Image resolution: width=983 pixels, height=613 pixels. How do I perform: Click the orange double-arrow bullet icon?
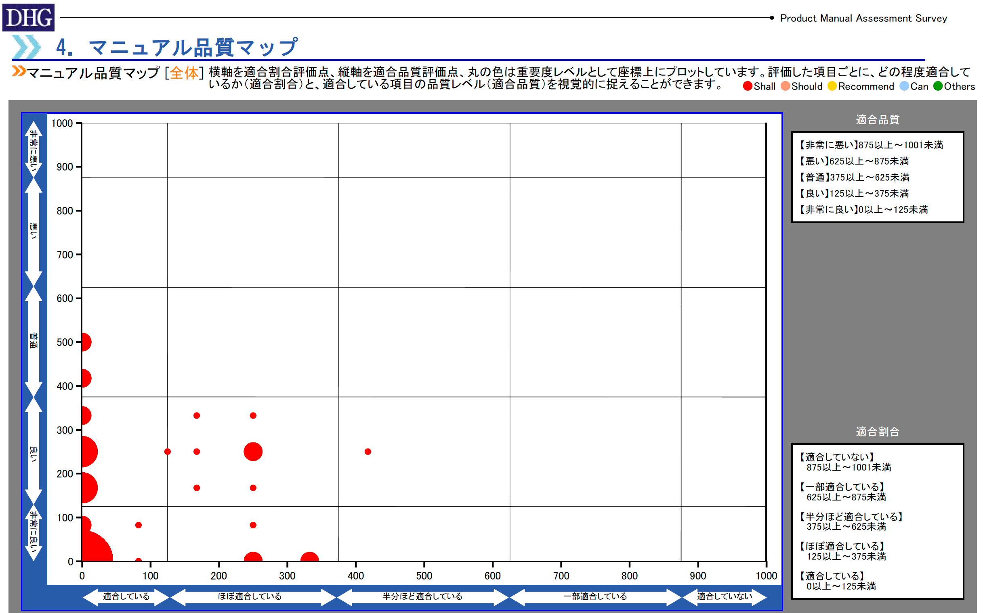click(19, 71)
